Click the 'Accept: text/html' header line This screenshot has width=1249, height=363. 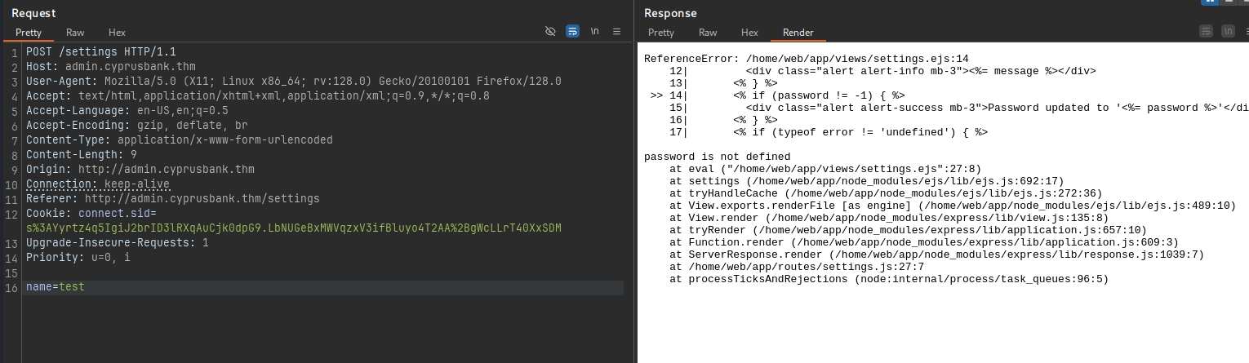click(x=258, y=96)
